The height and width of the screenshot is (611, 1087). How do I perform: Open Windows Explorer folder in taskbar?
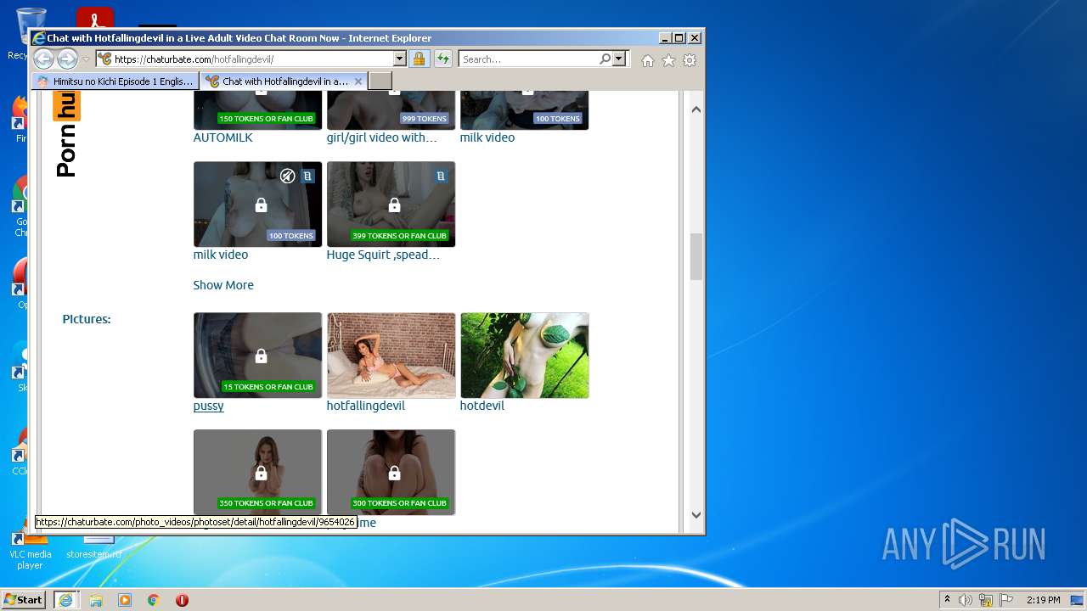[x=96, y=600]
